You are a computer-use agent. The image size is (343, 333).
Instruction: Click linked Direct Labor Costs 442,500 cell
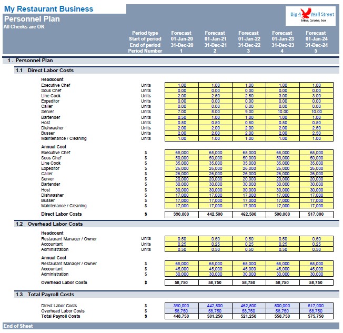pyautogui.click(x=216, y=306)
